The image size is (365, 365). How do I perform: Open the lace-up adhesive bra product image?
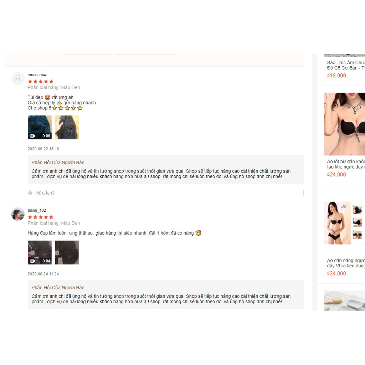click(345, 124)
